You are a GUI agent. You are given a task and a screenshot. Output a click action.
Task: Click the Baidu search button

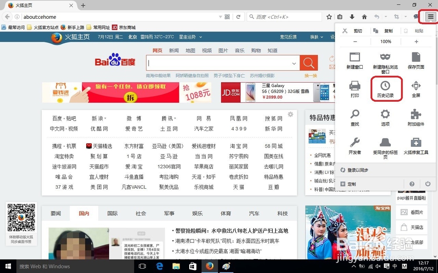309,62
